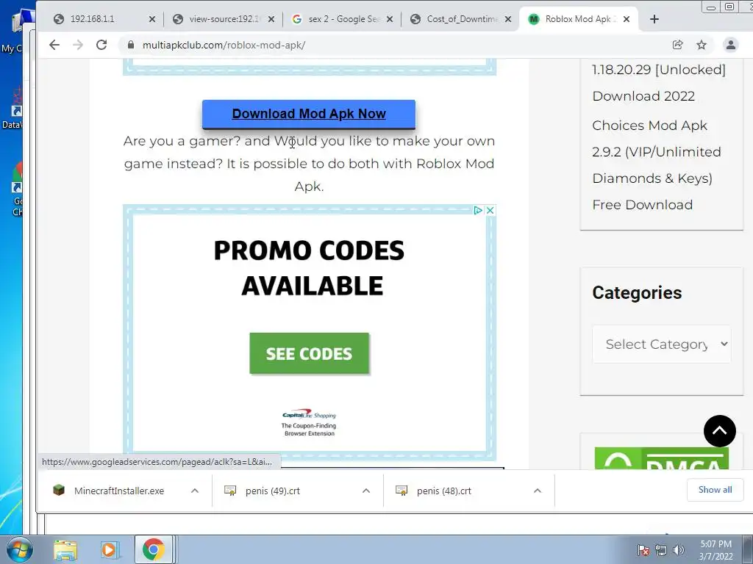
Task: Open the AdChoices triangle icon
Action: pos(478,211)
